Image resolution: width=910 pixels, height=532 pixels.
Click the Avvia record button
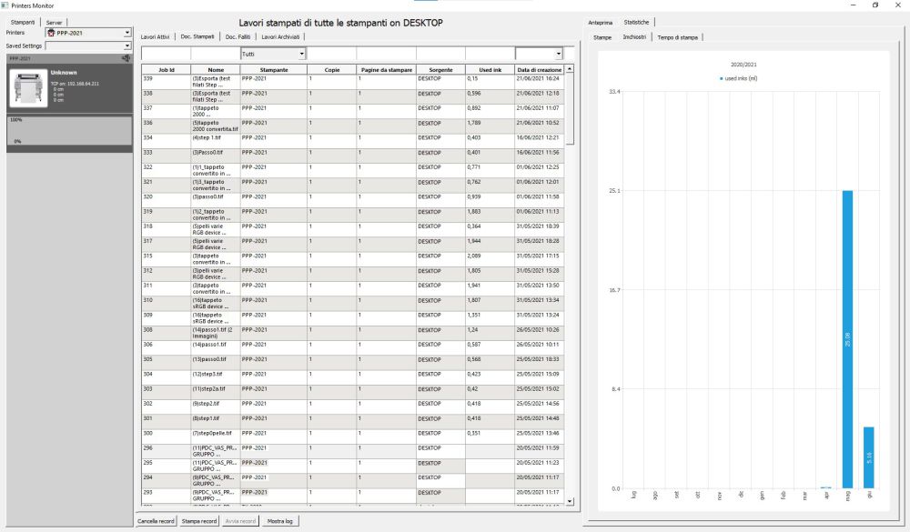click(x=240, y=521)
